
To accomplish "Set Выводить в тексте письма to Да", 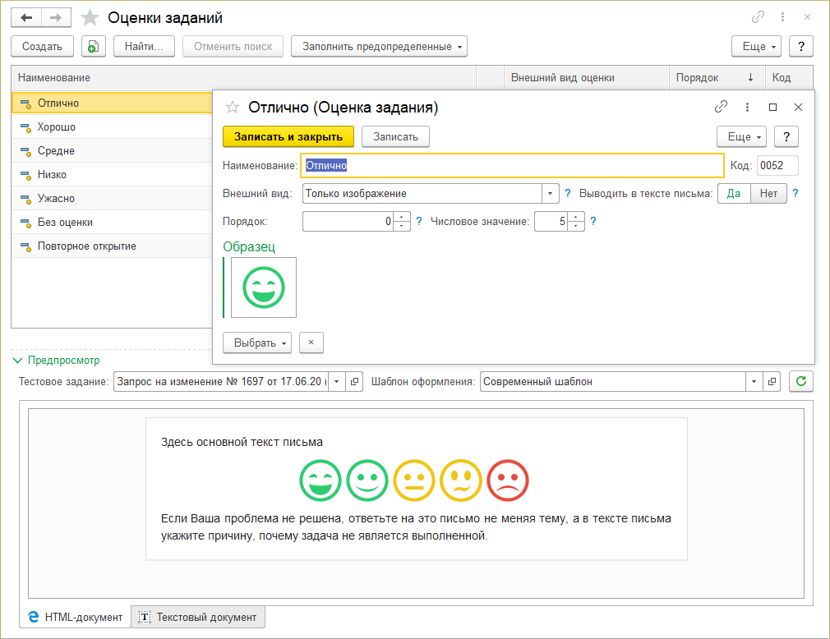I will tap(734, 194).
